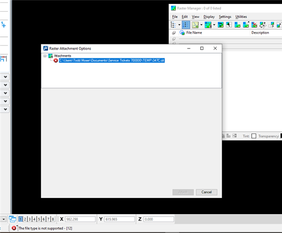Click the Y coordinate field
The image size is (282, 233).
119,219
